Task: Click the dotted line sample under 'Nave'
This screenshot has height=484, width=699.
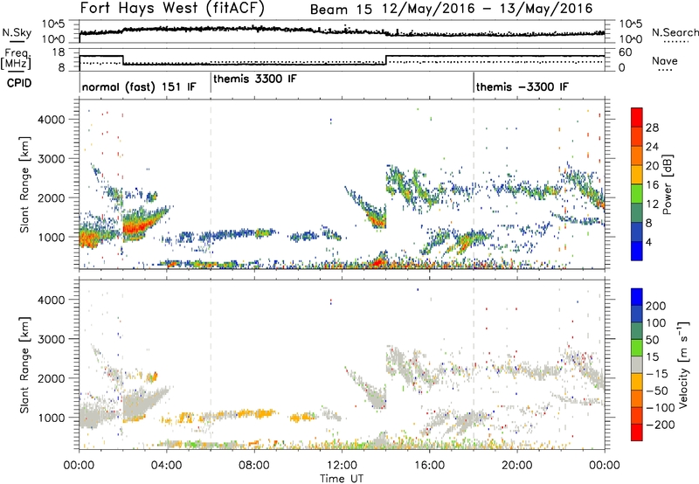Action: pos(665,71)
